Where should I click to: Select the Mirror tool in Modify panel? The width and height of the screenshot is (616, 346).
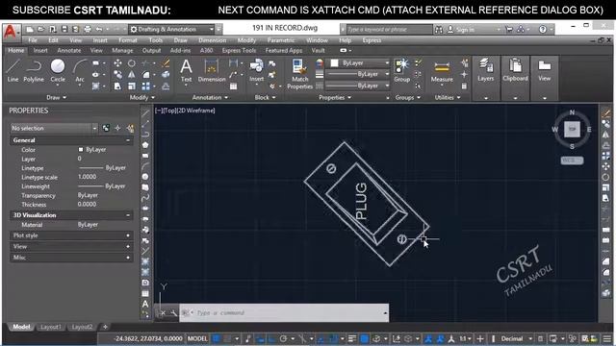coord(132,75)
